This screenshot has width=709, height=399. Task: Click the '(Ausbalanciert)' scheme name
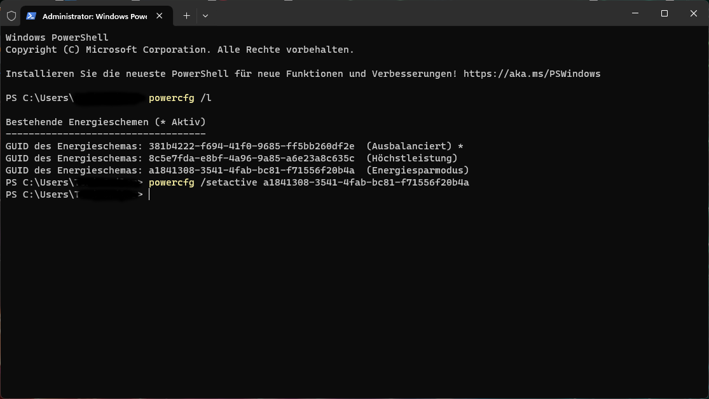click(409, 146)
